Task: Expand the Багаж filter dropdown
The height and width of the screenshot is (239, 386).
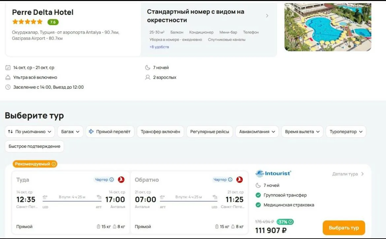Action: pyautogui.click(x=70, y=132)
